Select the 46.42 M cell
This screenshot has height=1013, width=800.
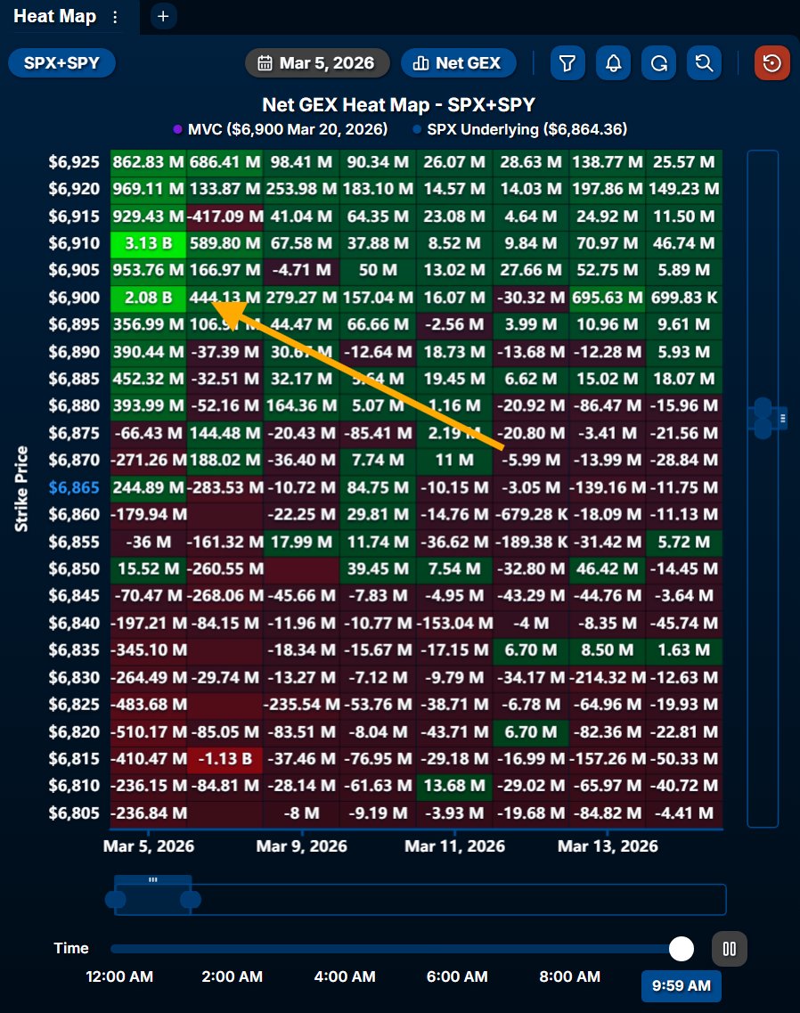(x=607, y=568)
